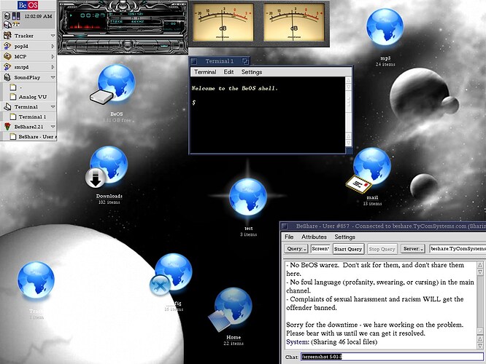The width and height of the screenshot is (486, 364).
Task: Click the query text field in BeShare
Action: click(320, 249)
